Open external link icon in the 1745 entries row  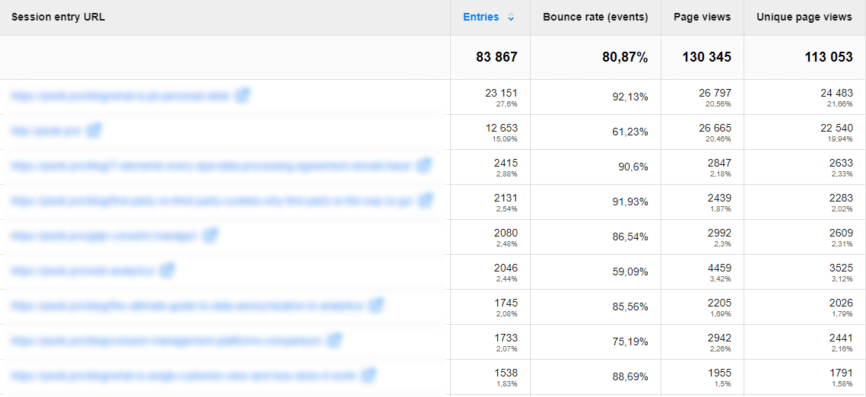[376, 306]
